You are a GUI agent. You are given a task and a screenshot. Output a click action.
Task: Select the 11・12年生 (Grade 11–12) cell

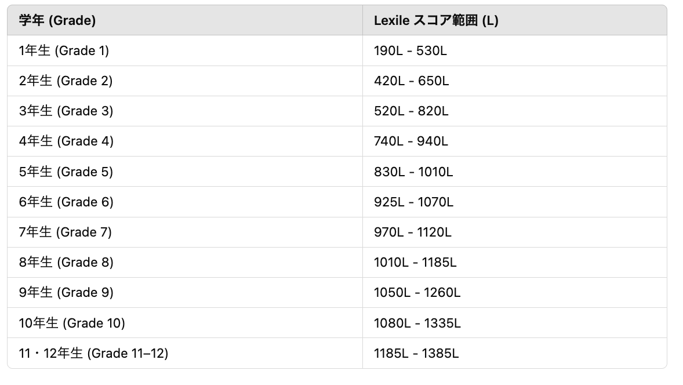93,353
